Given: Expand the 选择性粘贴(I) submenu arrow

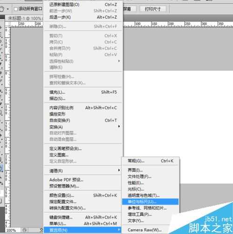Looking at the screenshot, I should (119, 61).
